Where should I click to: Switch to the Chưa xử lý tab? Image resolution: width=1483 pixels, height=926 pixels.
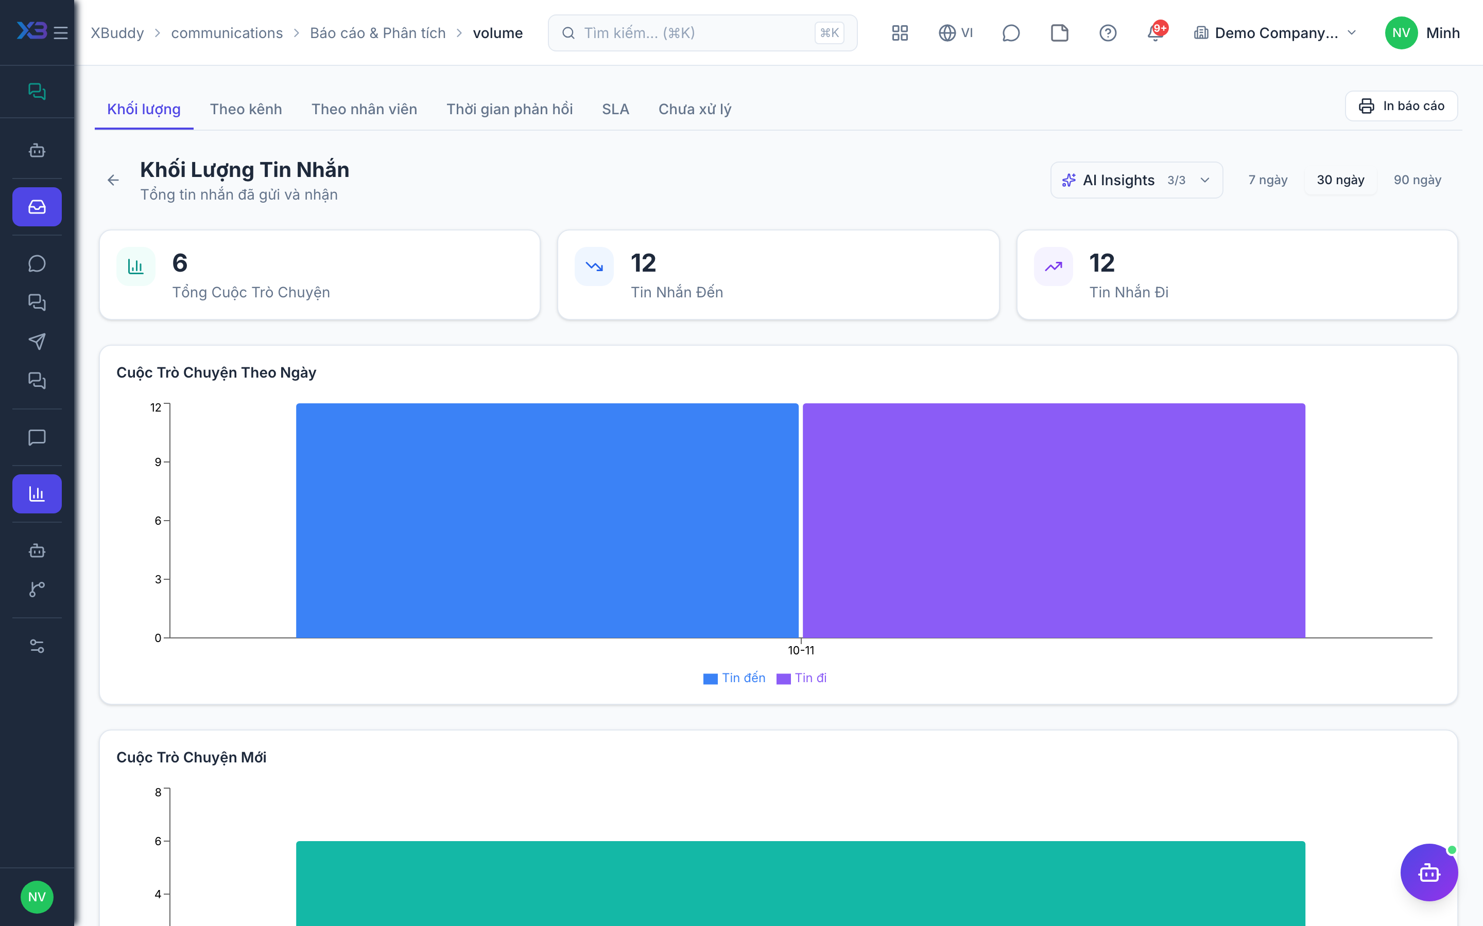[x=694, y=109]
